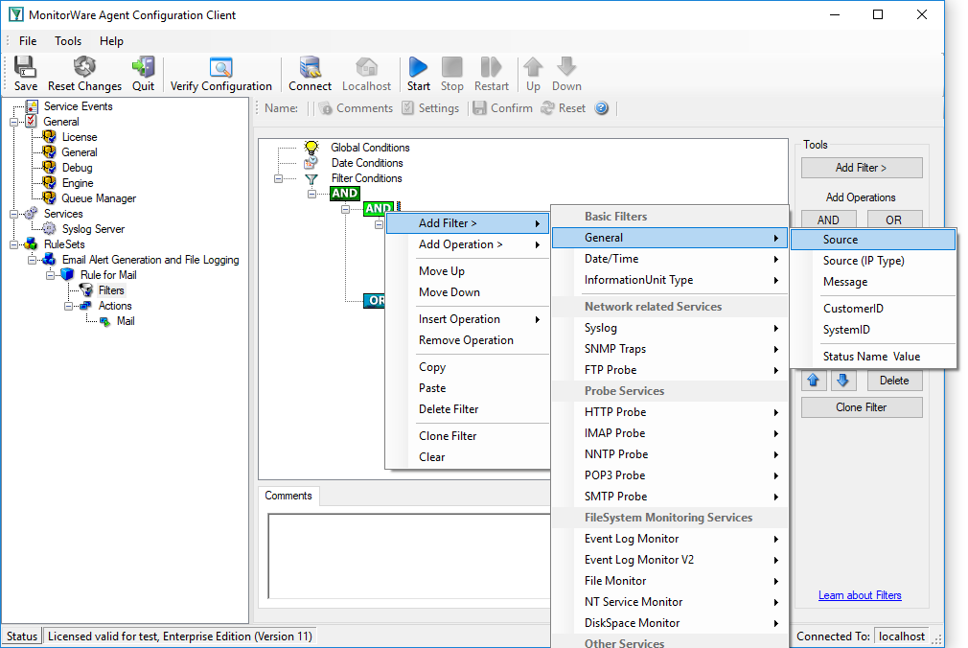Click the Settings toolbar button

[x=430, y=108]
